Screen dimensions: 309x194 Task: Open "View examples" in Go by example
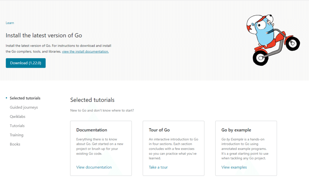234,167
